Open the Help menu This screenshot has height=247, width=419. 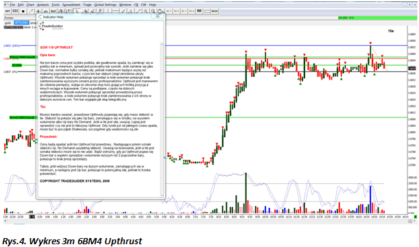coord(152,5)
